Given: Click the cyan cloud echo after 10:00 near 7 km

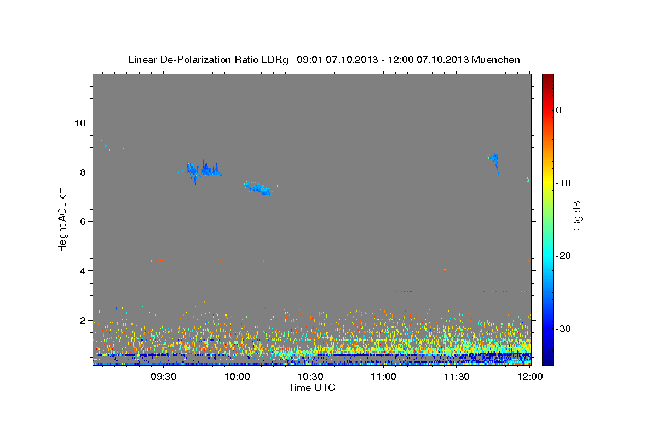Looking at the screenshot, I should click(259, 188).
